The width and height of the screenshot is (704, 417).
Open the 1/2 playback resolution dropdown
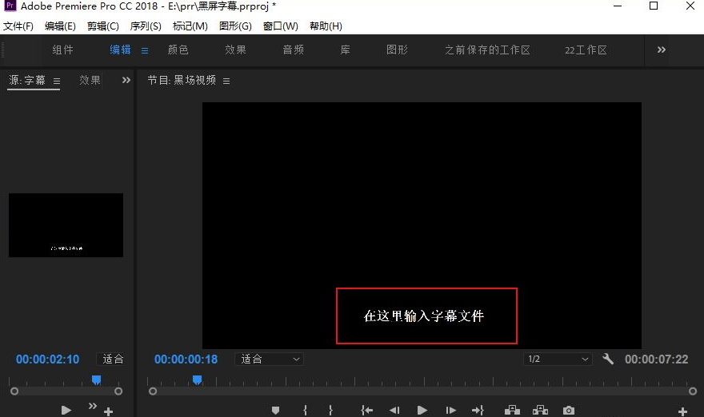coord(558,359)
